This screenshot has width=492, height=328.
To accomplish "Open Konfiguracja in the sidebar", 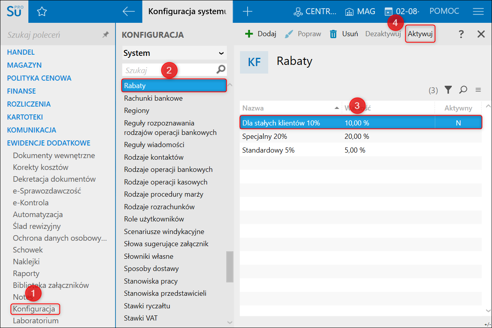I will pyautogui.click(x=34, y=309).
